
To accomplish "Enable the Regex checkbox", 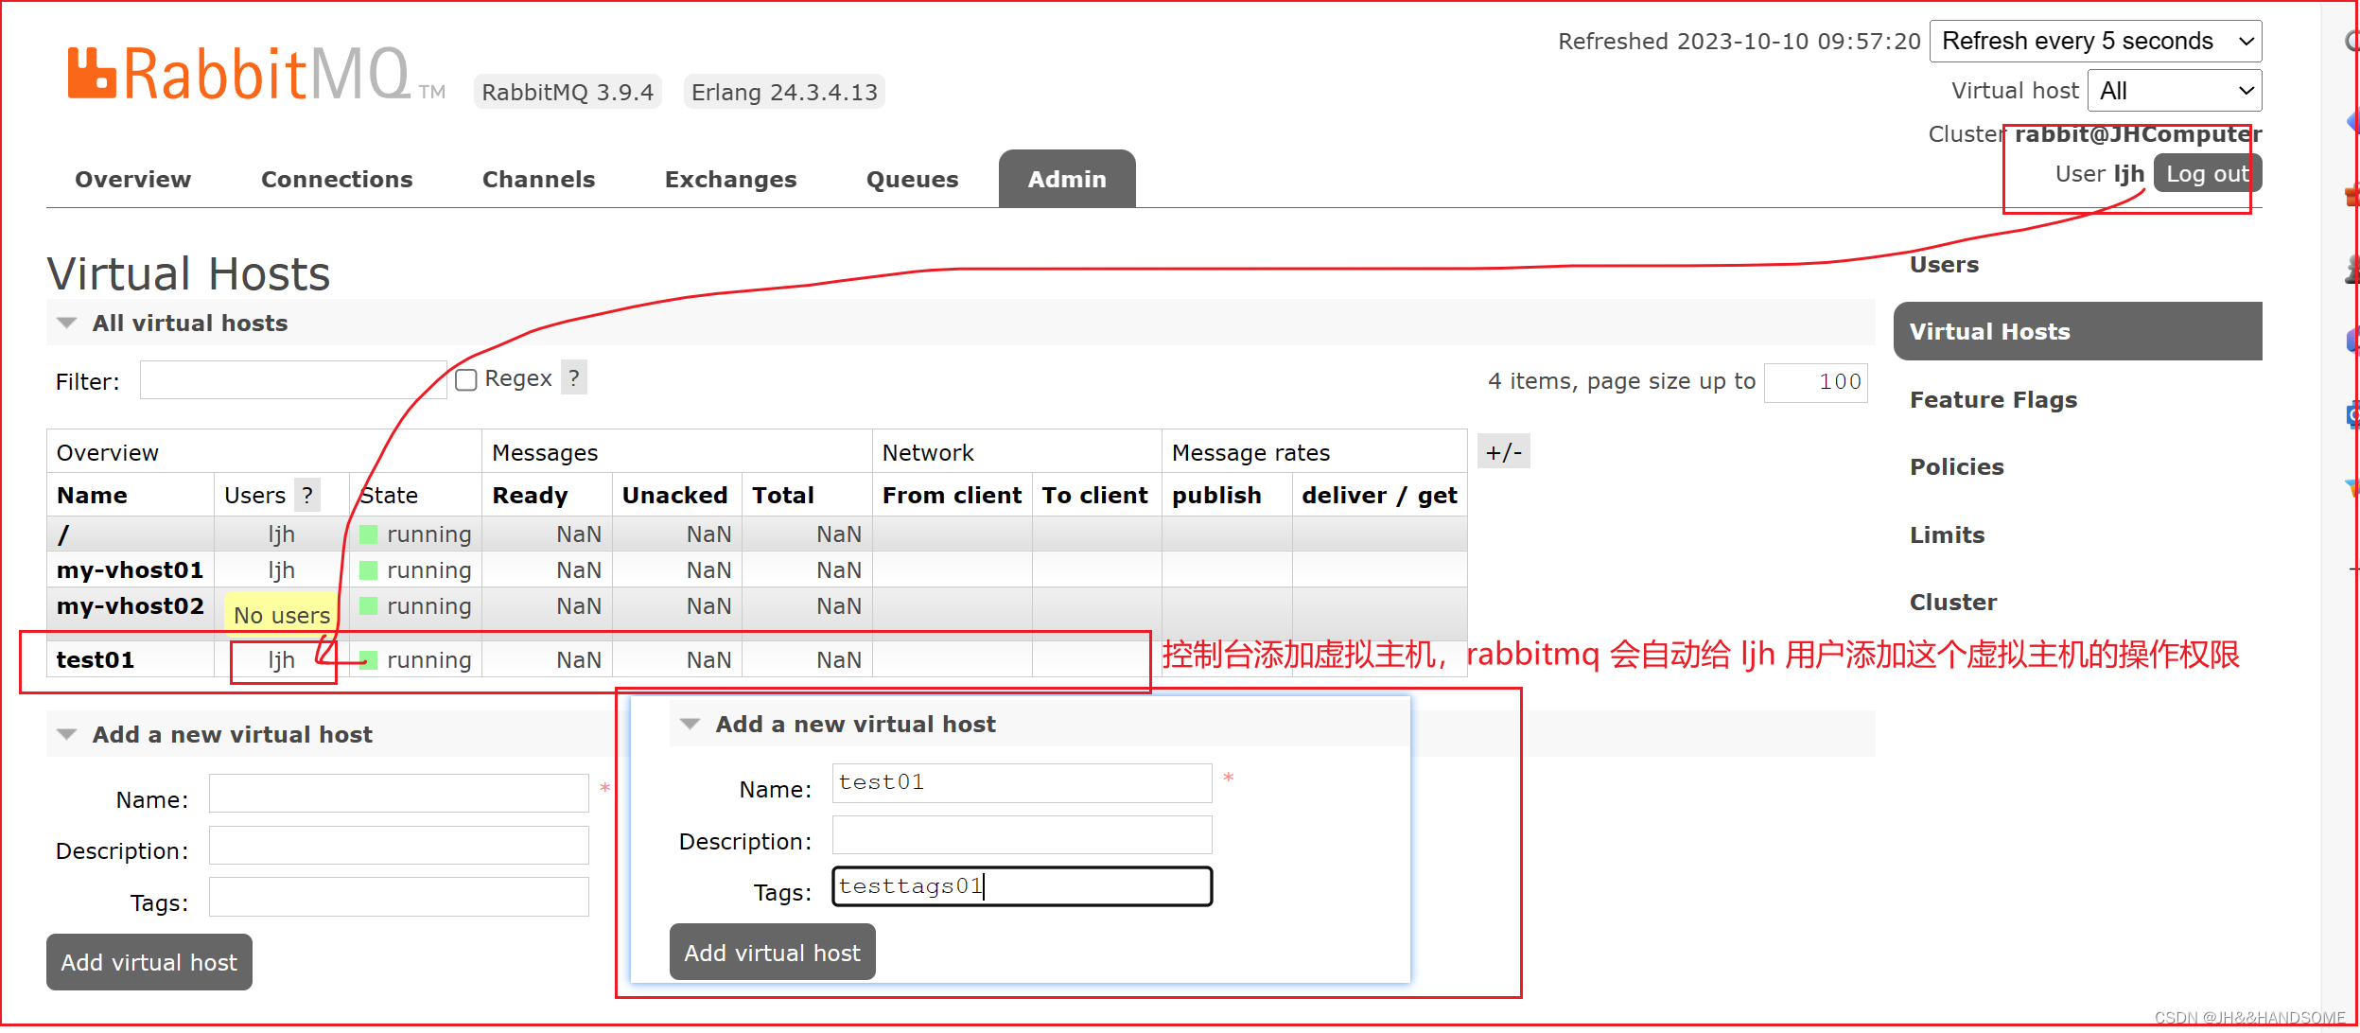I will point(465,380).
